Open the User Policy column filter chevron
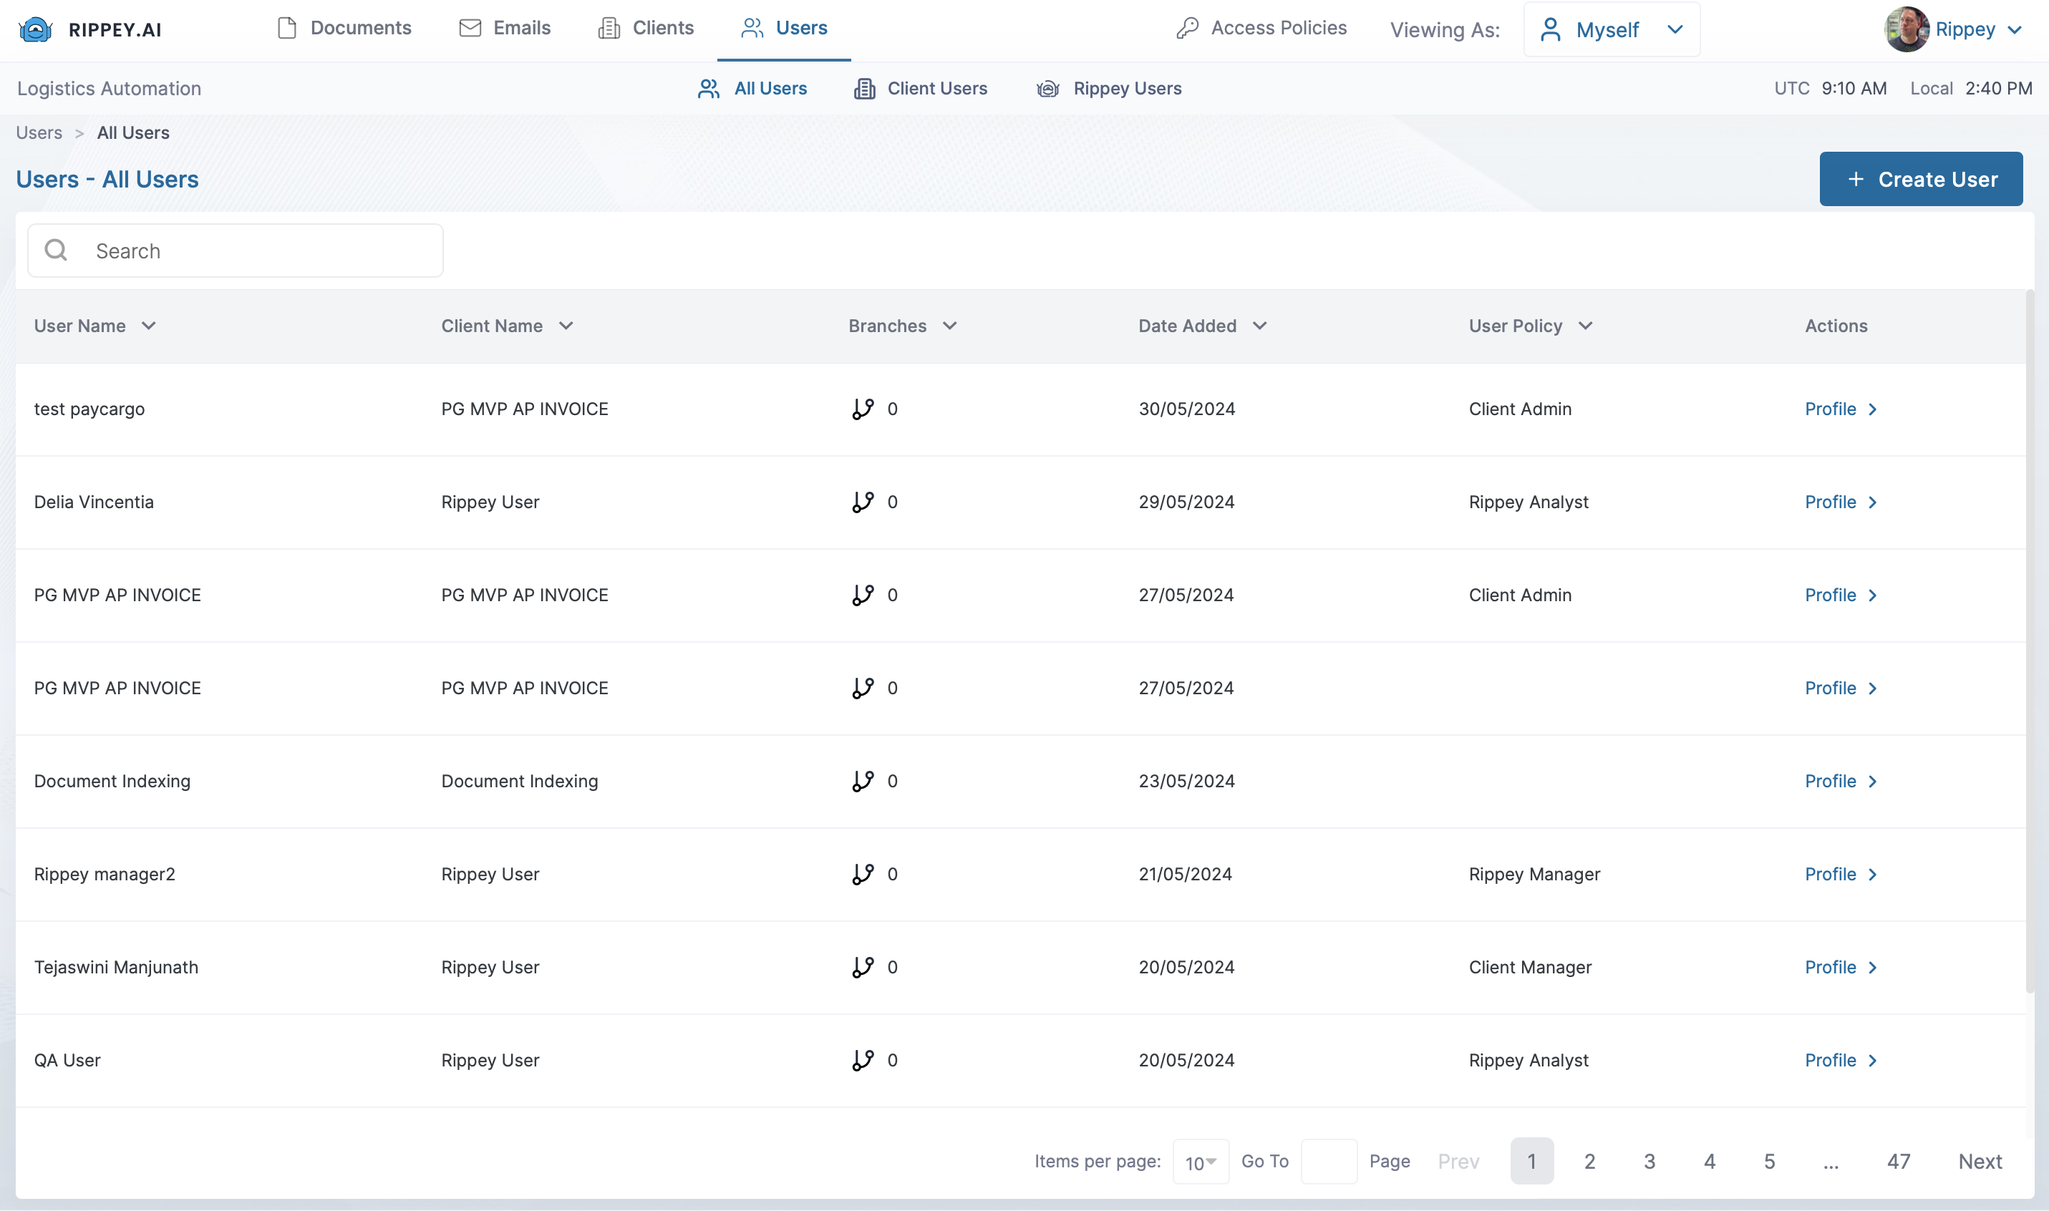The width and height of the screenshot is (2049, 1211). (1584, 326)
